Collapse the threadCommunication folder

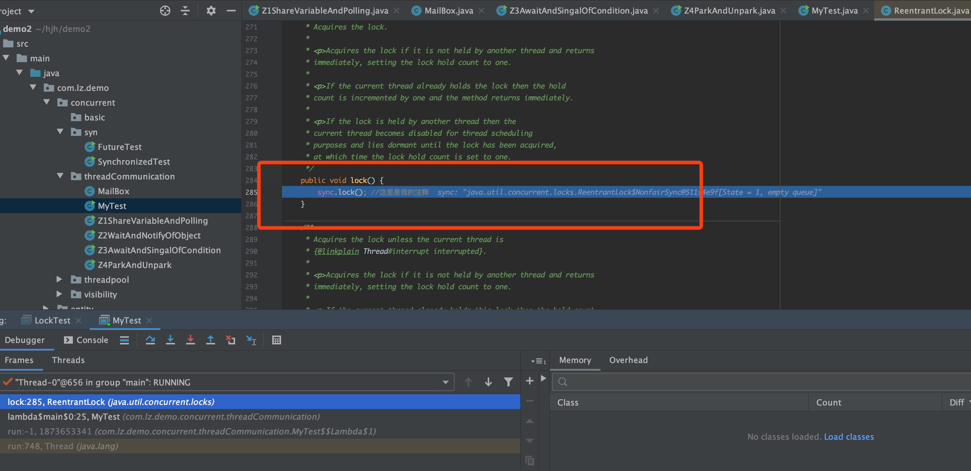coord(60,176)
